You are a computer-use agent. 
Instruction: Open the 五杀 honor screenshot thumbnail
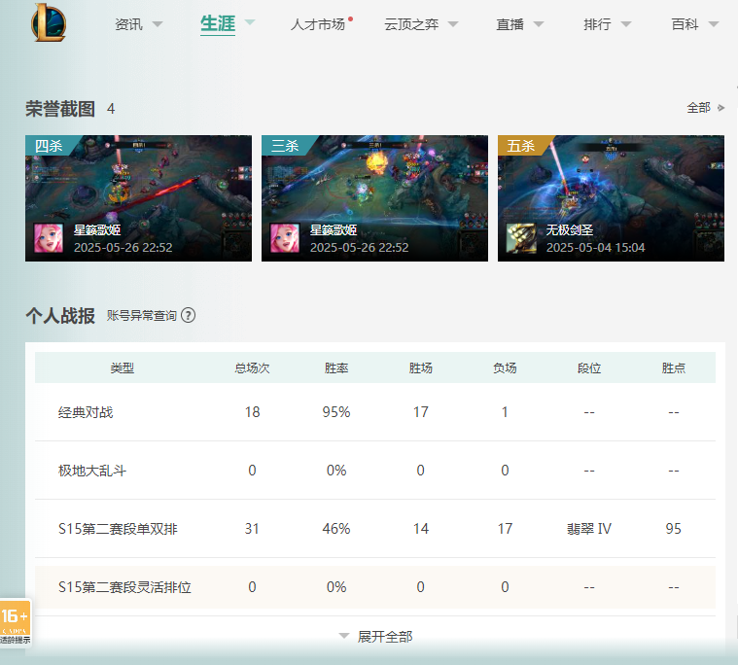(611, 198)
